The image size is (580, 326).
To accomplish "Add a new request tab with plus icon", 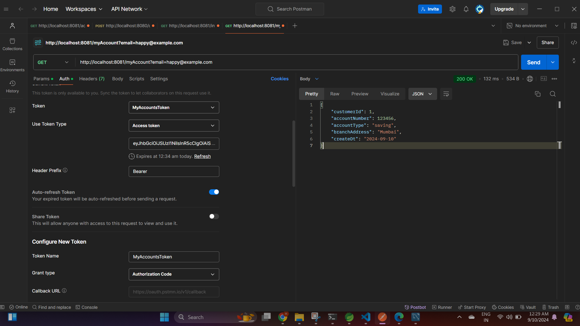I will point(295,26).
